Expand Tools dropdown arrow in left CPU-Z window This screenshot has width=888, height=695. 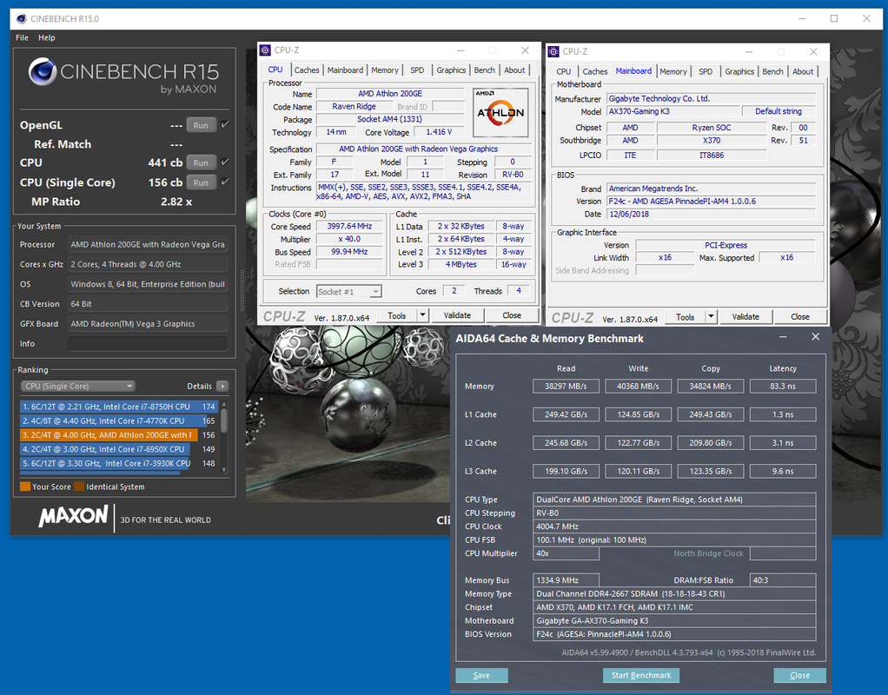click(422, 315)
